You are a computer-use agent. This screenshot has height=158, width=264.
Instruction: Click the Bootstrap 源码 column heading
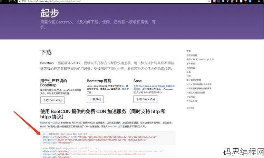99,81
